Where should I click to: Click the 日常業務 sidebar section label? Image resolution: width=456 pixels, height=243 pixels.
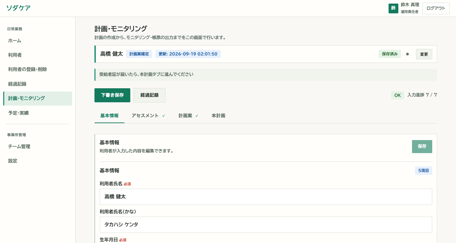(x=15, y=29)
